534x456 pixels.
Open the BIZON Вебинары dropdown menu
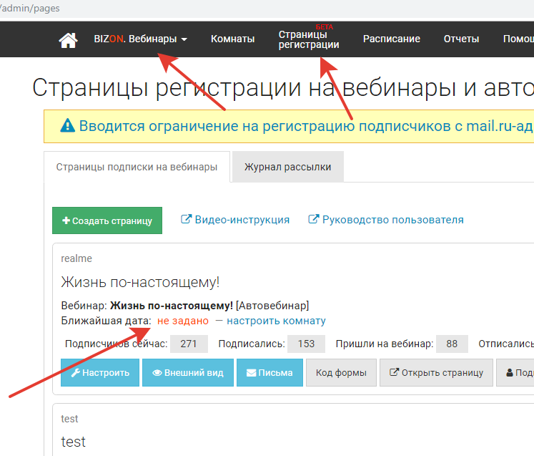140,39
